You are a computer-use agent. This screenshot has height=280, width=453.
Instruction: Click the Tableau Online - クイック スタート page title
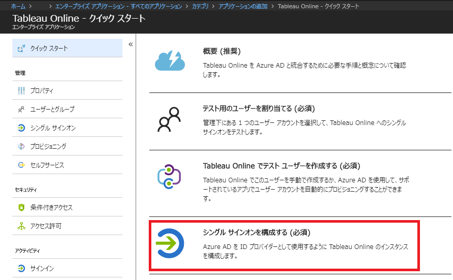79,18
